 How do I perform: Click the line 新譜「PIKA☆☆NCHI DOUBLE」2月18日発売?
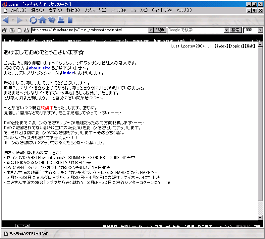coord(47,163)
